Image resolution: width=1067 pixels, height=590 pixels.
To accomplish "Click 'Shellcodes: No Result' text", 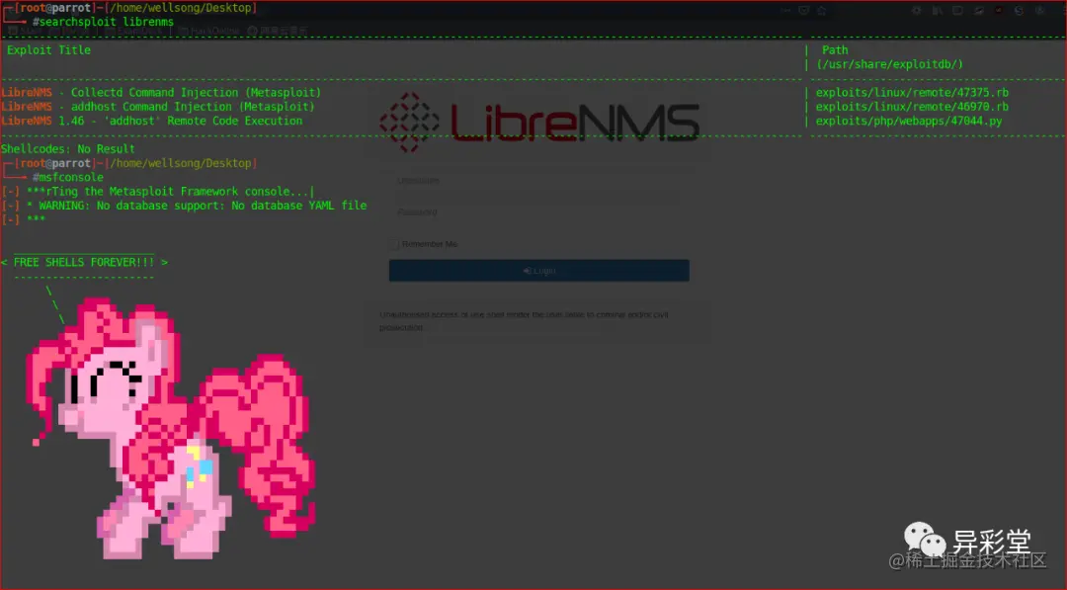I will click(68, 149).
